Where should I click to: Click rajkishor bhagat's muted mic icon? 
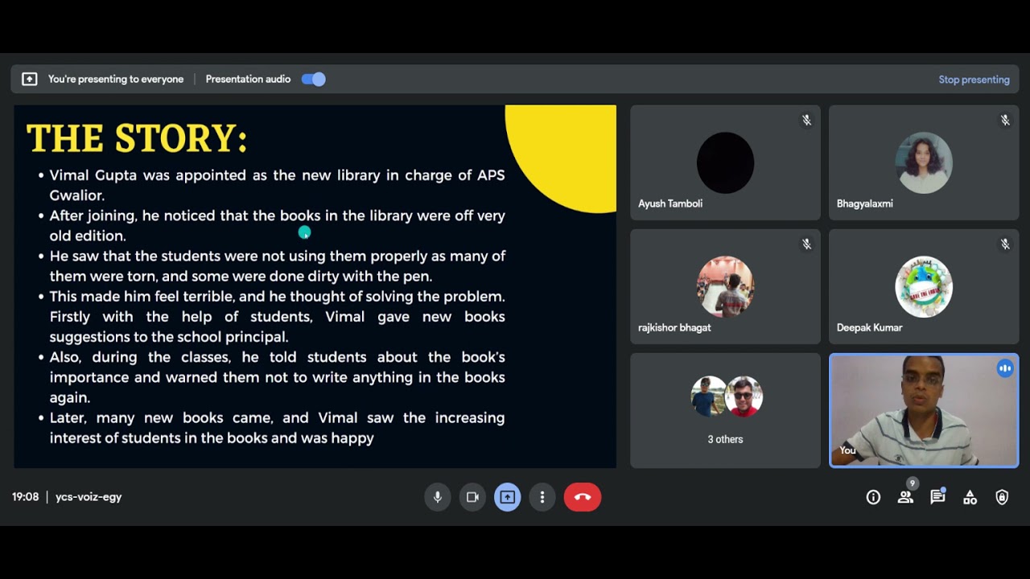point(806,244)
